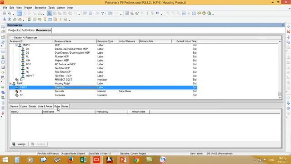Click the blue left arrow on right bar

pos(288,108)
